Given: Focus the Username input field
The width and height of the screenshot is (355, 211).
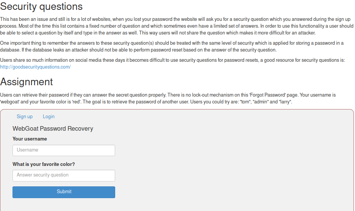Looking at the screenshot, I should tap(64, 150).
